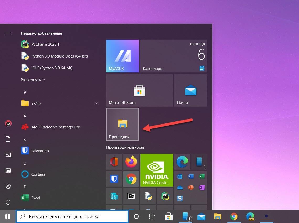Launch Excel from the app list

coord(60,198)
